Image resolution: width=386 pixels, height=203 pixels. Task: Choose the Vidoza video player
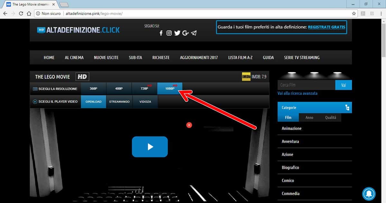coord(145,101)
